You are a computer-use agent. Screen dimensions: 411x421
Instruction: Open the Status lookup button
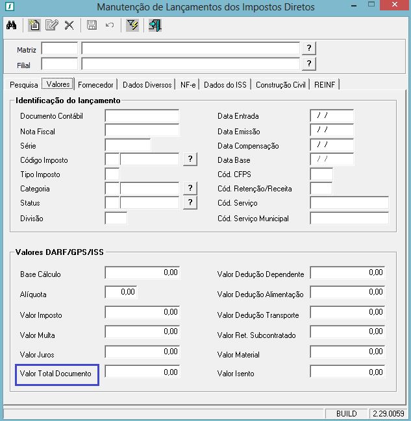tap(190, 202)
